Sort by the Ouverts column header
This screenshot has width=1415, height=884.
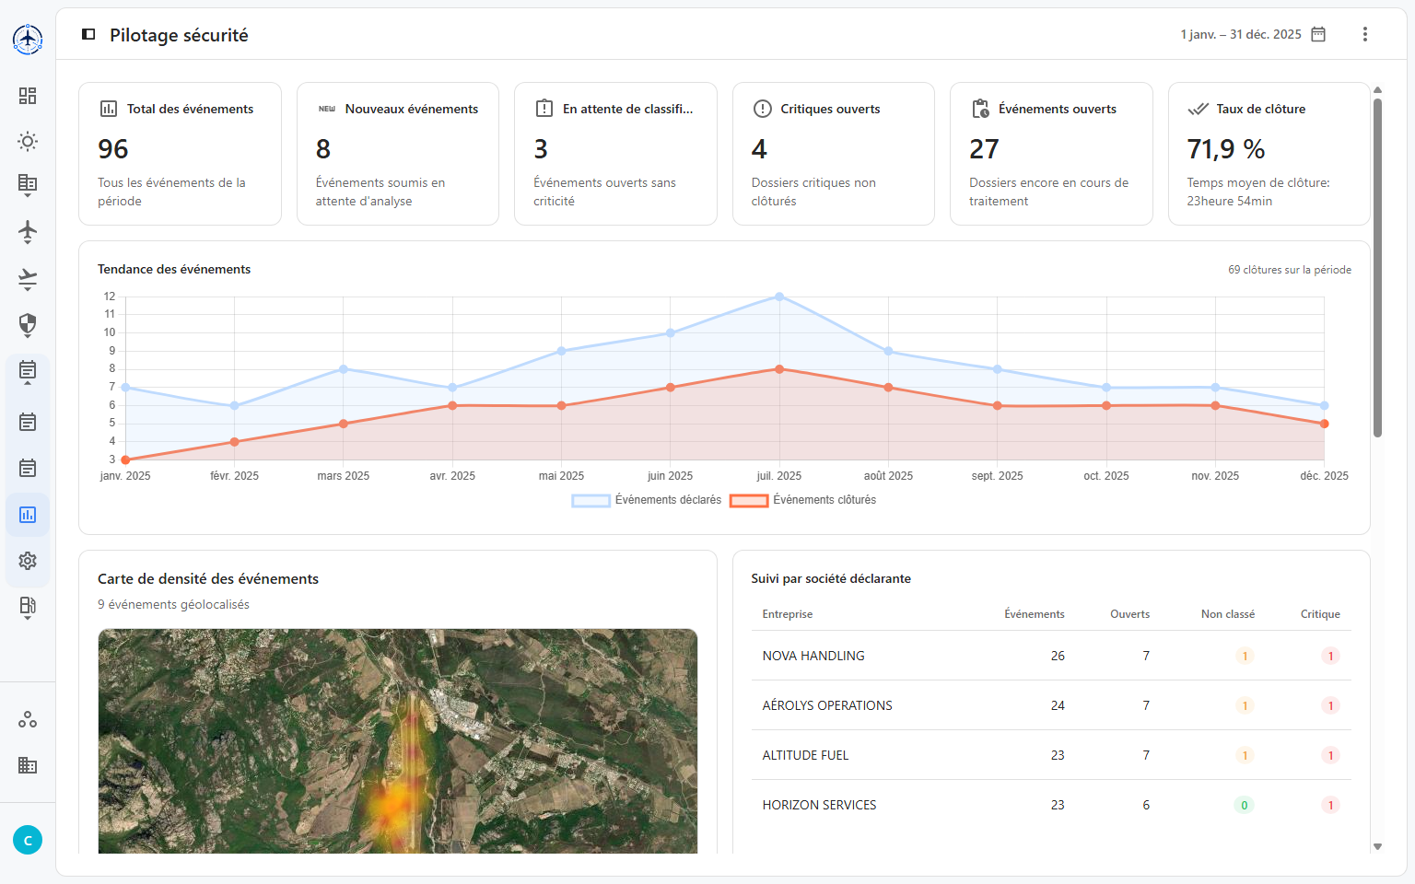(1129, 614)
